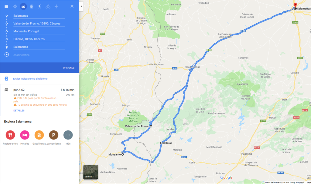Collapse the side panel arrow

pyautogui.click(x=81, y=7)
